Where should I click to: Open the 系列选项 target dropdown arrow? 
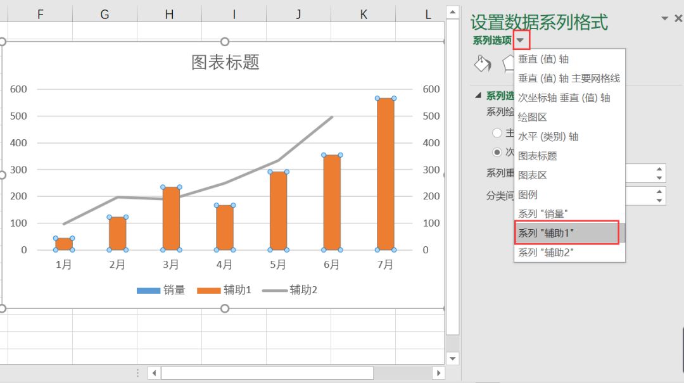point(519,39)
